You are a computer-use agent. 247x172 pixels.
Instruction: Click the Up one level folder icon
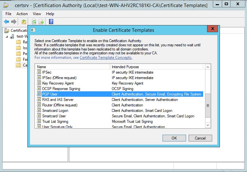pos(24,22)
